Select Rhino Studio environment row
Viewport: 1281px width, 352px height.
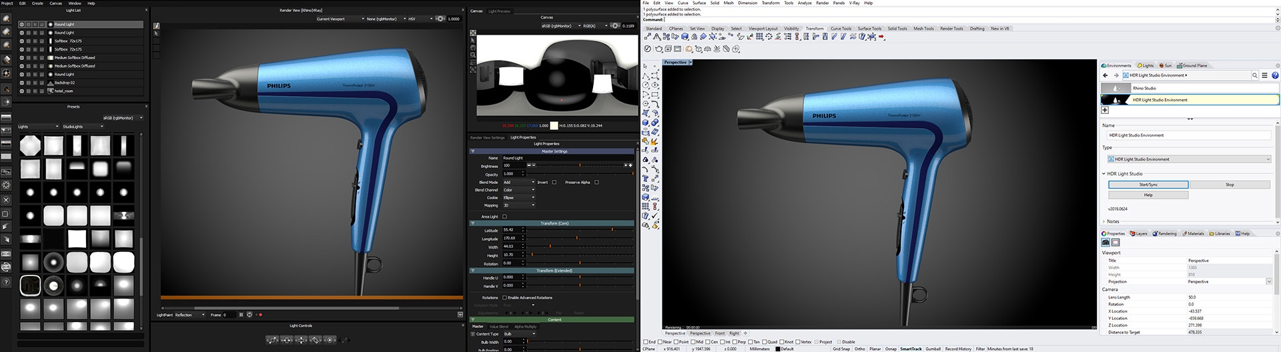click(x=1190, y=88)
